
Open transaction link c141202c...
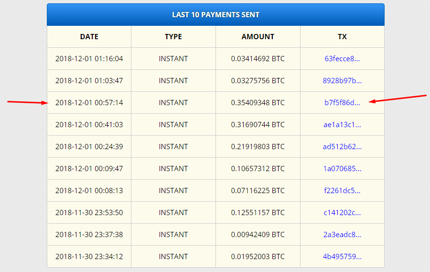coord(342,212)
